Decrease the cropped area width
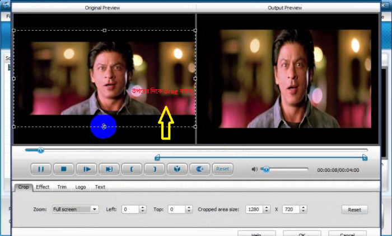This screenshot has height=236, width=392. pyautogui.click(x=267, y=211)
